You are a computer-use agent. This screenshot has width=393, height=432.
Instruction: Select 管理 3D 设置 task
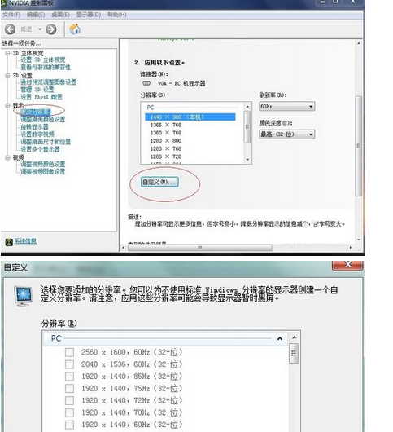coord(37,90)
